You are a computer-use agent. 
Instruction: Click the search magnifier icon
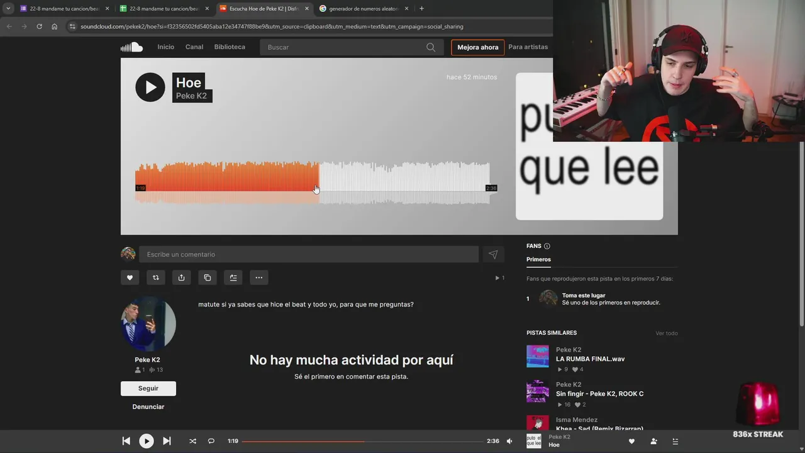431,47
